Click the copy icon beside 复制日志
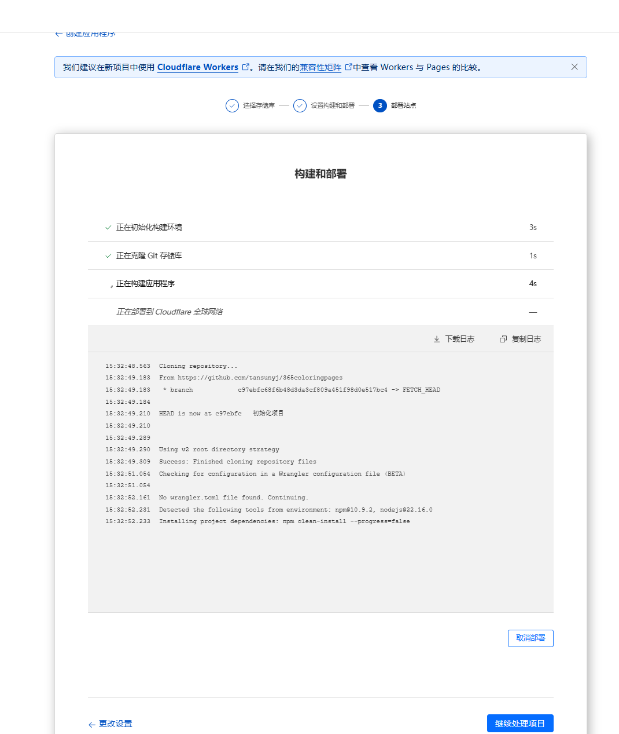619x734 pixels. [503, 339]
